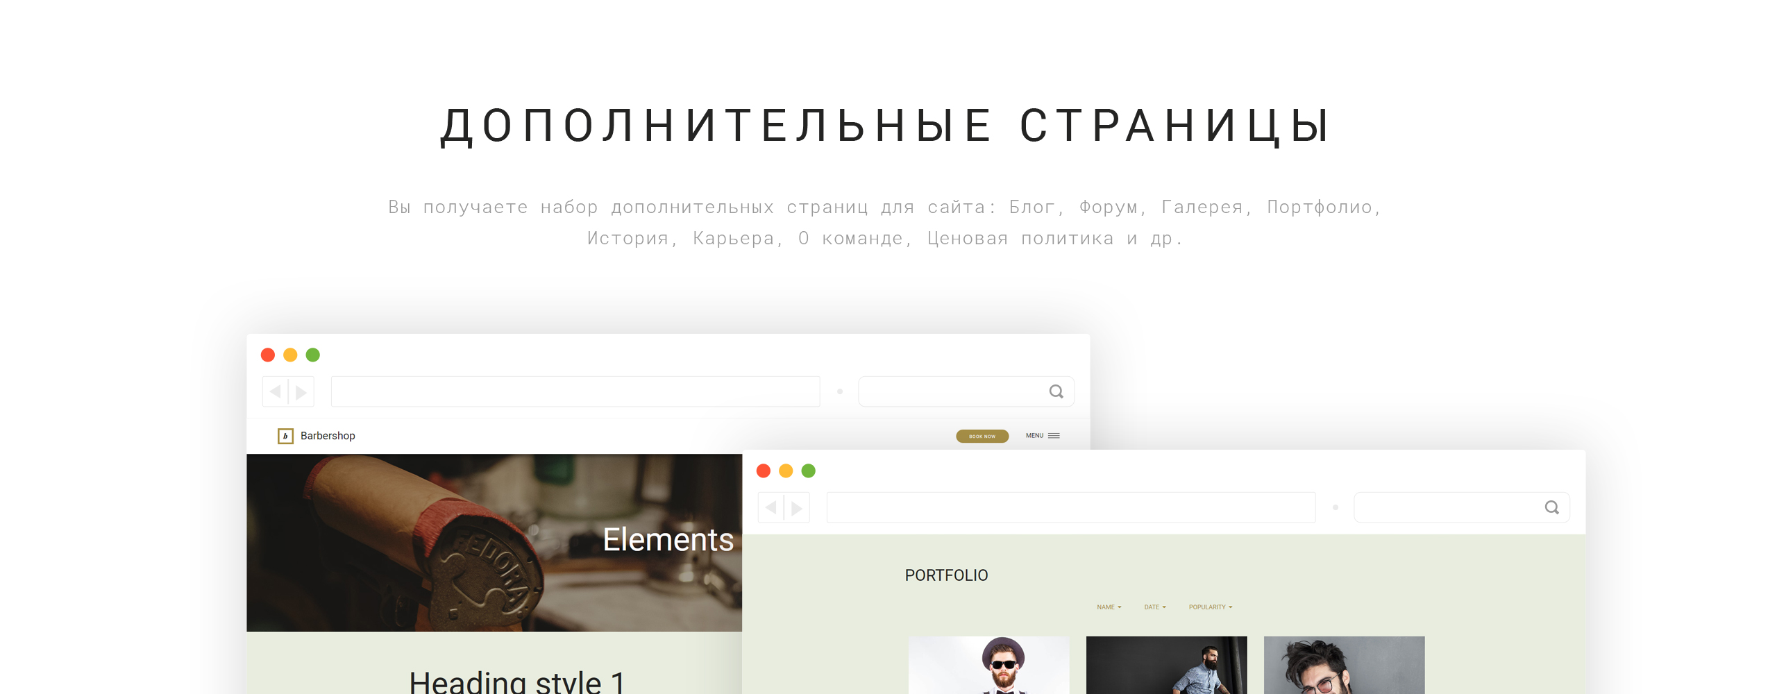Open the NAME sort dropdown

[1109, 607]
